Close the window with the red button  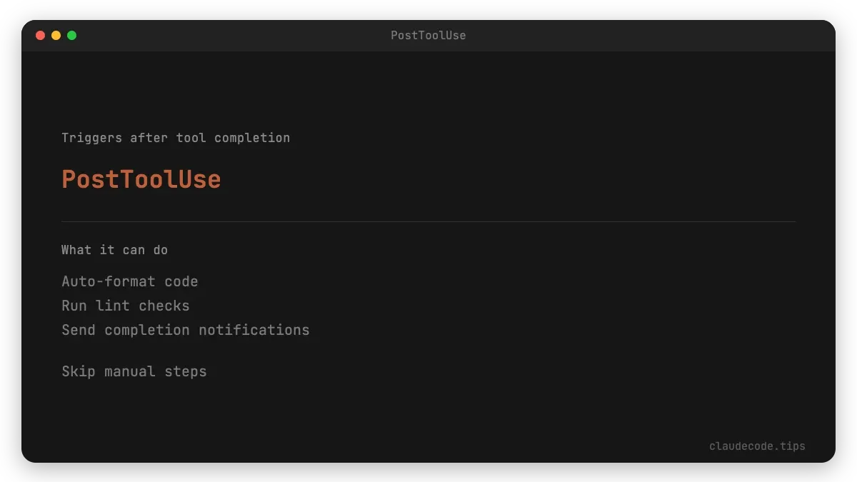[x=40, y=35]
